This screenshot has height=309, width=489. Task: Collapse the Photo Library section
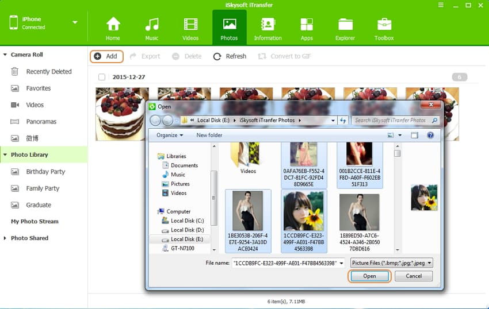click(5, 155)
